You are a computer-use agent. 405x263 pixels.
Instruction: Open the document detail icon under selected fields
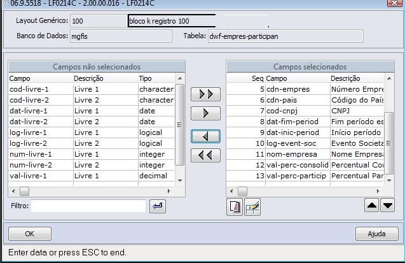click(x=235, y=207)
